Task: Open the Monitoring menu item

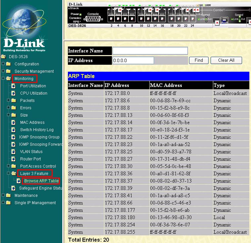Action: click(24, 79)
